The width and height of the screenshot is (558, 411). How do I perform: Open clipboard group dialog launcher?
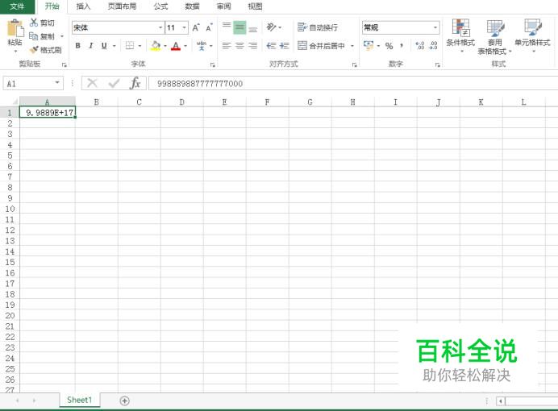point(65,64)
